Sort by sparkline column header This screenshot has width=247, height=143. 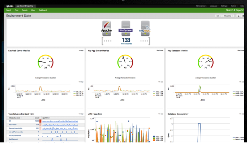(46, 118)
